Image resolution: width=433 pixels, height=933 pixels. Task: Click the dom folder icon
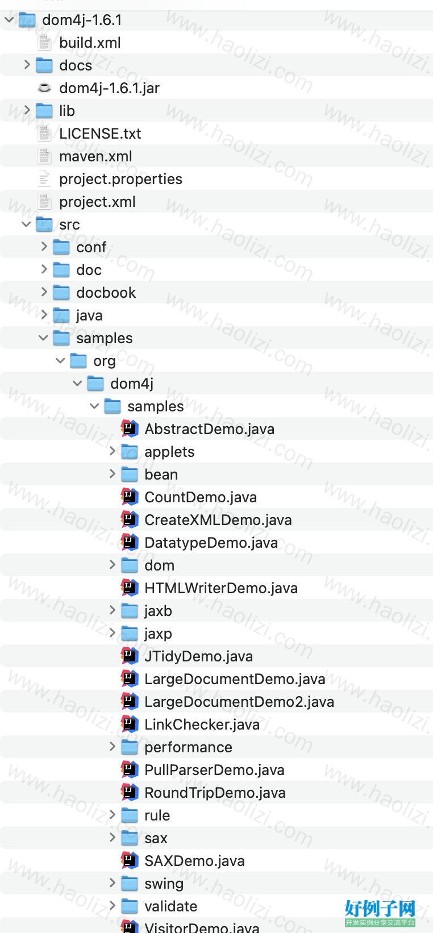pyautogui.click(x=130, y=565)
